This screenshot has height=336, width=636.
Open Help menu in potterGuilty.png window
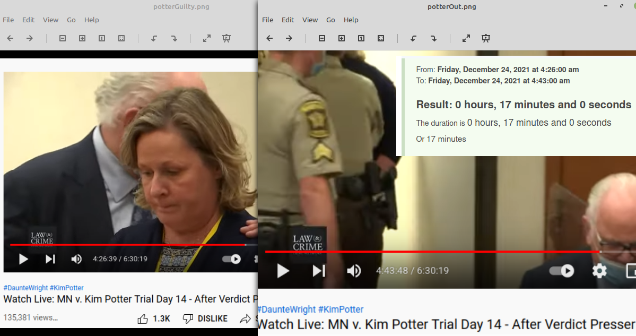click(92, 20)
